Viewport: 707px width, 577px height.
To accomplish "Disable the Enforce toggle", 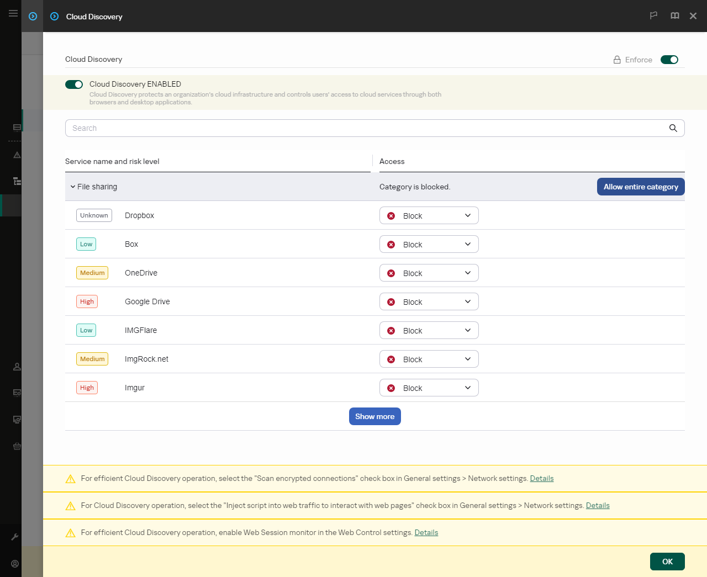I will click(x=669, y=60).
